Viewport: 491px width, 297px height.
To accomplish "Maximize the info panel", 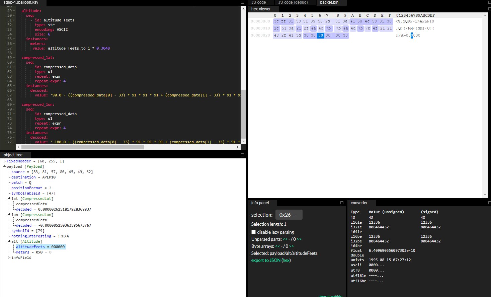I will (x=342, y=203).
